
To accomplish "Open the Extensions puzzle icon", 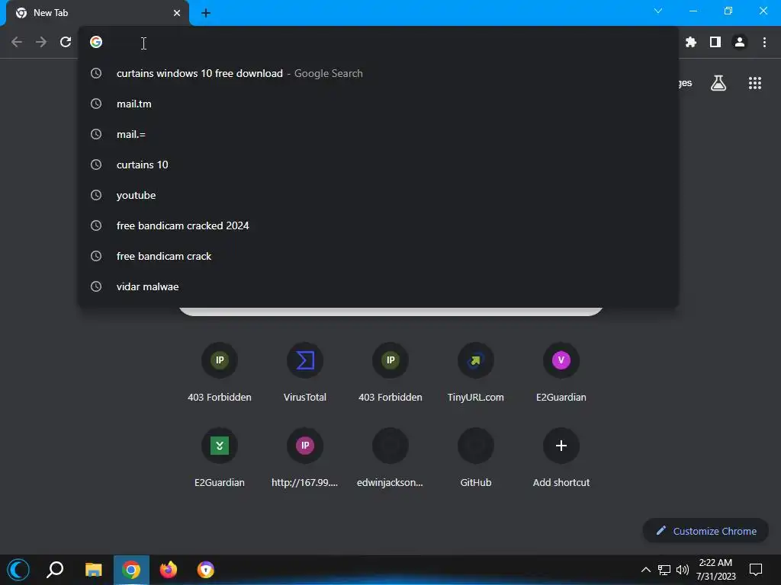I will pos(690,43).
